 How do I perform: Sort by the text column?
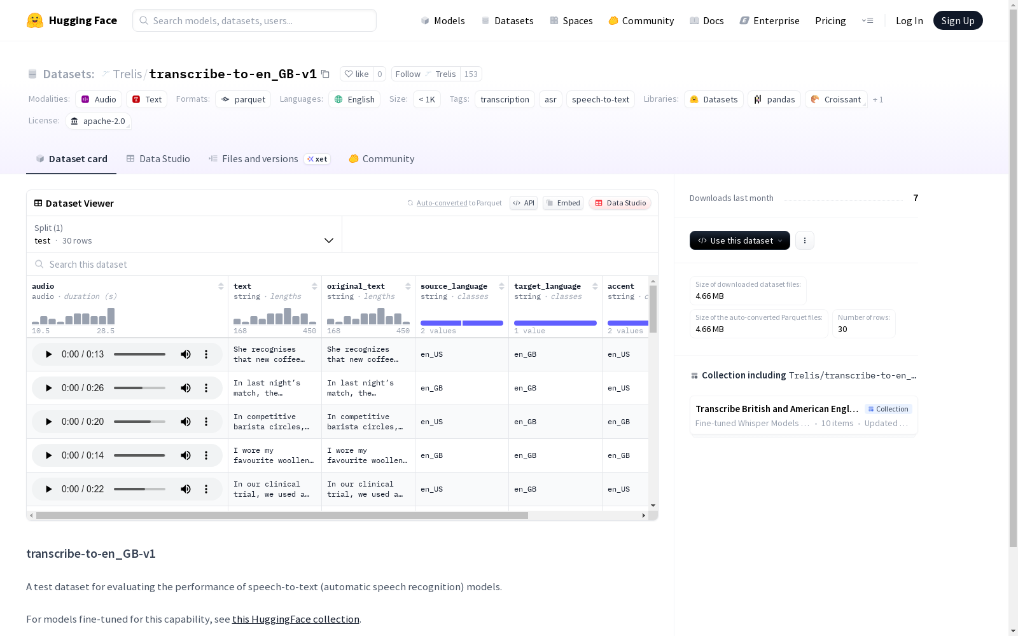(x=314, y=286)
